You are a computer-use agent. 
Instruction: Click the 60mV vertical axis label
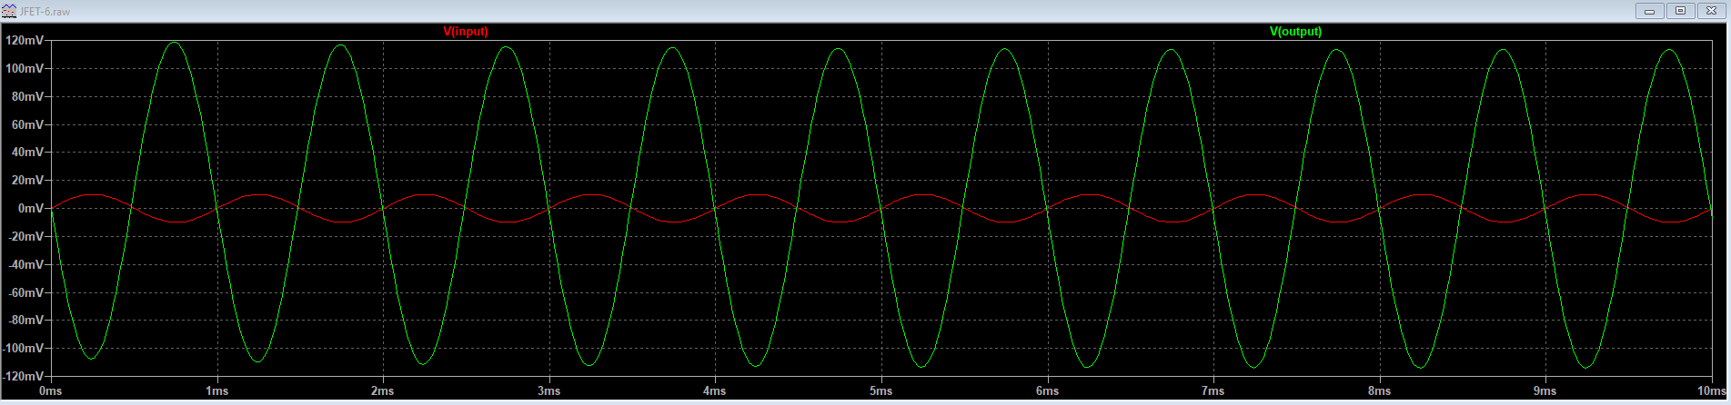(27, 125)
